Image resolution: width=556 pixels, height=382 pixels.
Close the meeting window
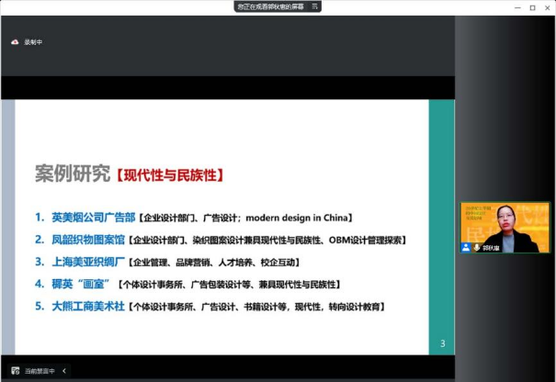click(547, 7)
